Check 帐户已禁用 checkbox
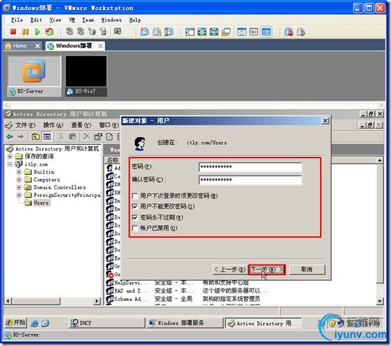This screenshot has width=391, height=346. click(135, 228)
